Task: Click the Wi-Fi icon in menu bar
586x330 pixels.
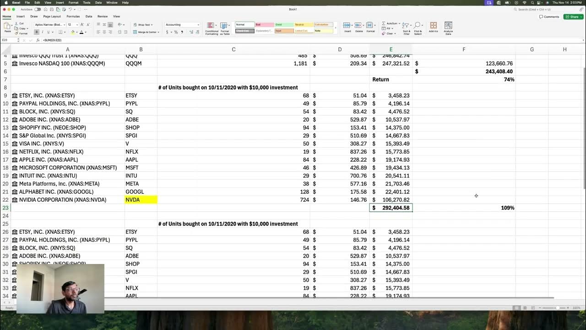Action: click(x=524, y=3)
